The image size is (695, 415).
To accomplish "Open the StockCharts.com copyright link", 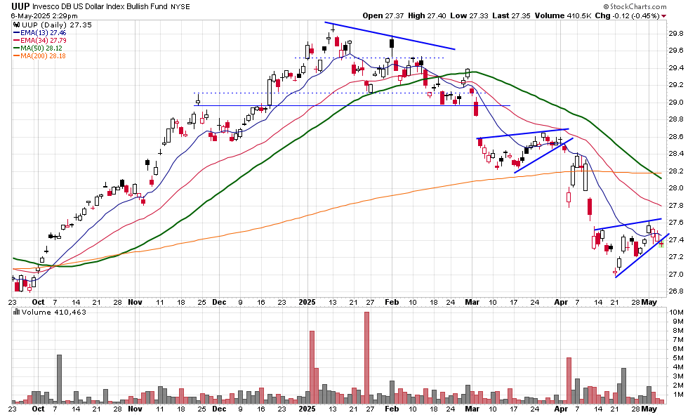I will 635,6.
